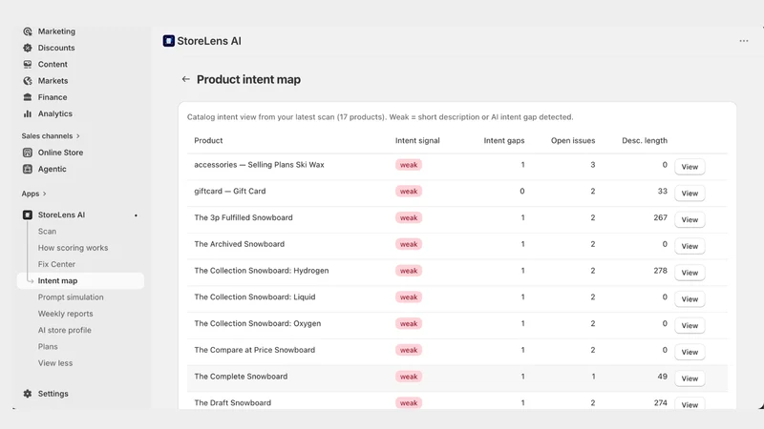Viewport: 764px width, 429px height.
Task: Open the three-dot more options menu
Action: pyautogui.click(x=744, y=41)
